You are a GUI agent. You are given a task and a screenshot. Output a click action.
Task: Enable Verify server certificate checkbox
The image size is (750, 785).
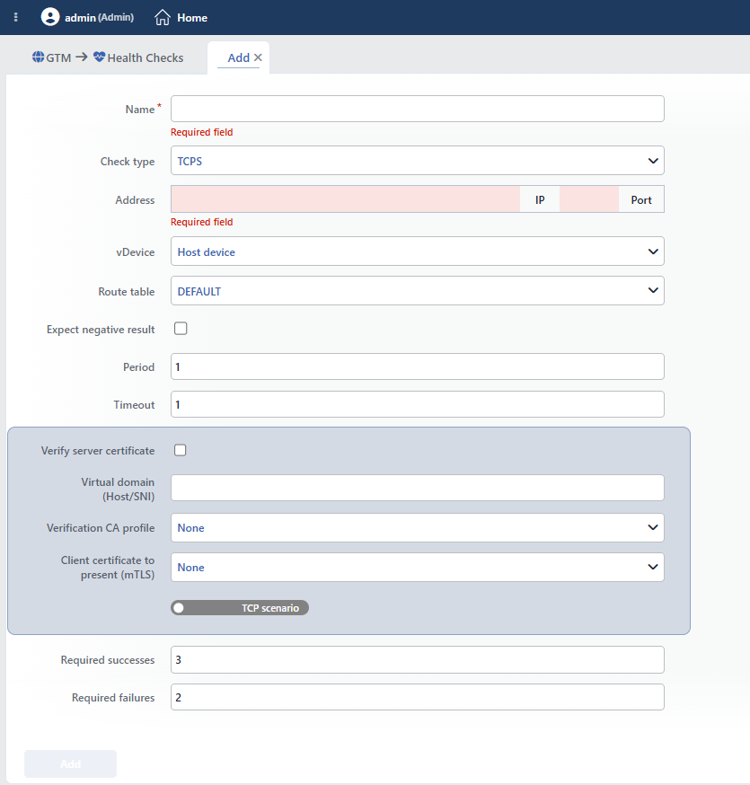pos(181,450)
